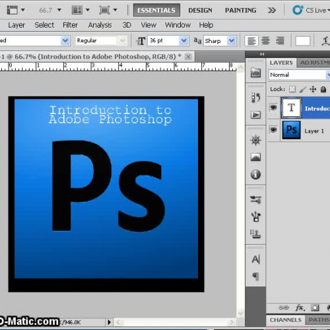The height and width of the screenshot is (330, 330).
Task: Switch to the Channels tab
Action: click(x=286, y=320)
